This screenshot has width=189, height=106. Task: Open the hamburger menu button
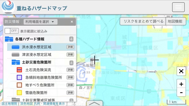click(178, 7)
